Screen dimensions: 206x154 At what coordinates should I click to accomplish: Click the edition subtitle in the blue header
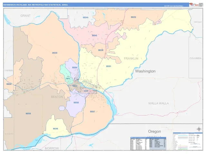pyautogui.click(x=173, y=6)
